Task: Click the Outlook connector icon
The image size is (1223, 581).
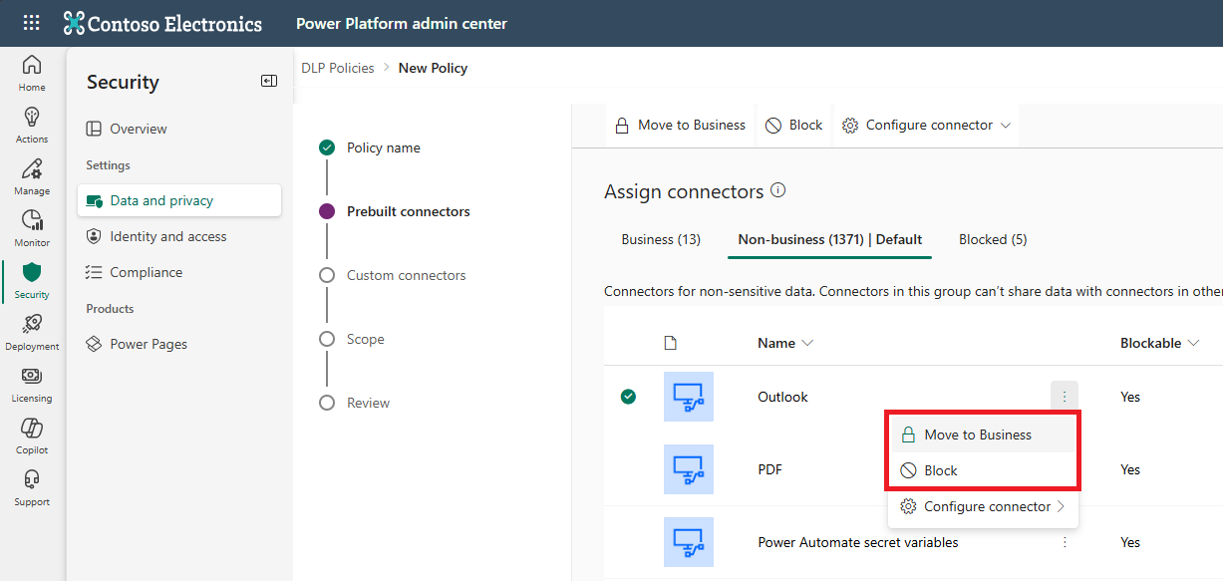Action: point(689,397)
